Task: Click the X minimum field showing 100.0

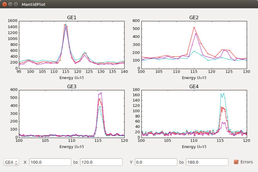Action: click(50, 162)
